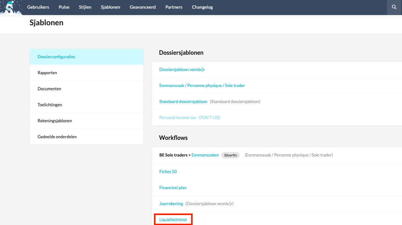Click '(Standaard dossiersjabloon)' gray label
Image resolution: width=402 pixels, height=225 pixels.
point(235,101)
